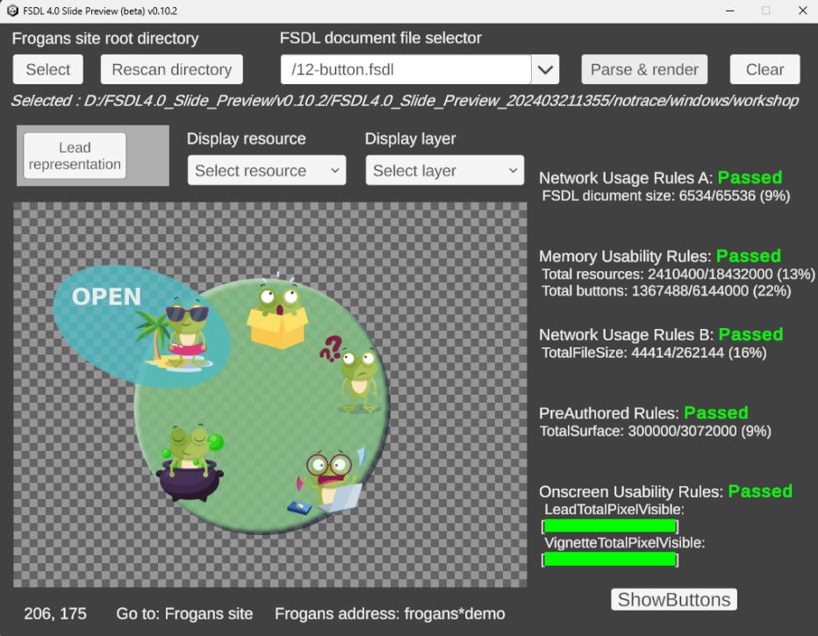Screen dimensions: 818x636
Task: Click the panicked frog with laptop
Action: (x=327, y=481)
